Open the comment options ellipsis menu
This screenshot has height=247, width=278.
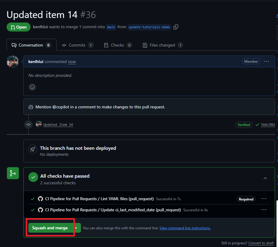tap(266, 62)
